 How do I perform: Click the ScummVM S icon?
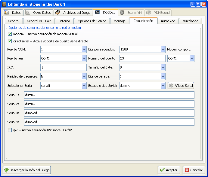[122, 13]
